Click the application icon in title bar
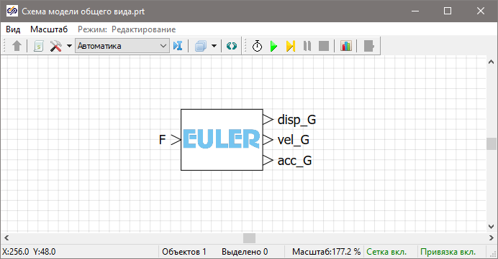The width and height of the screenshot is (498, 259). [12, 11]
